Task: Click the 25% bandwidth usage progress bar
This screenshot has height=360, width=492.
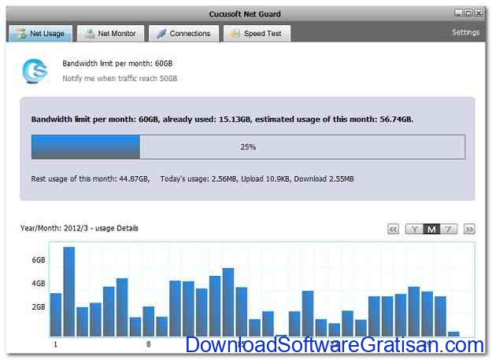Action: pos(248,147)
